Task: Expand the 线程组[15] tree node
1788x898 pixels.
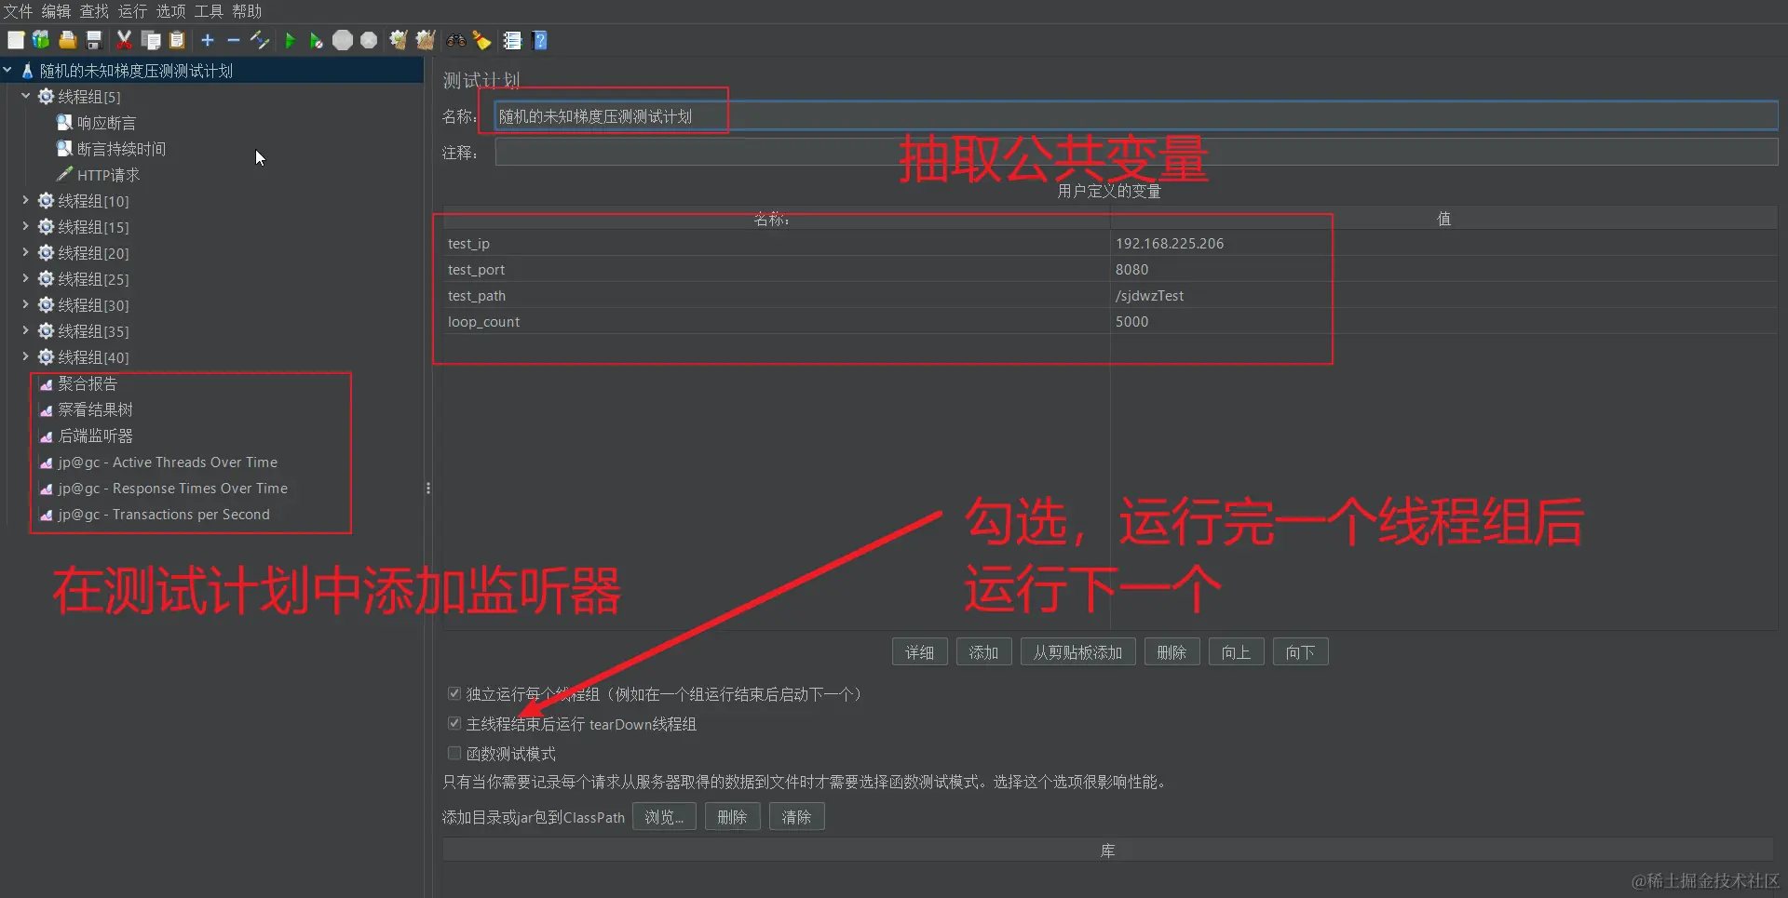Action: point(26,226)
